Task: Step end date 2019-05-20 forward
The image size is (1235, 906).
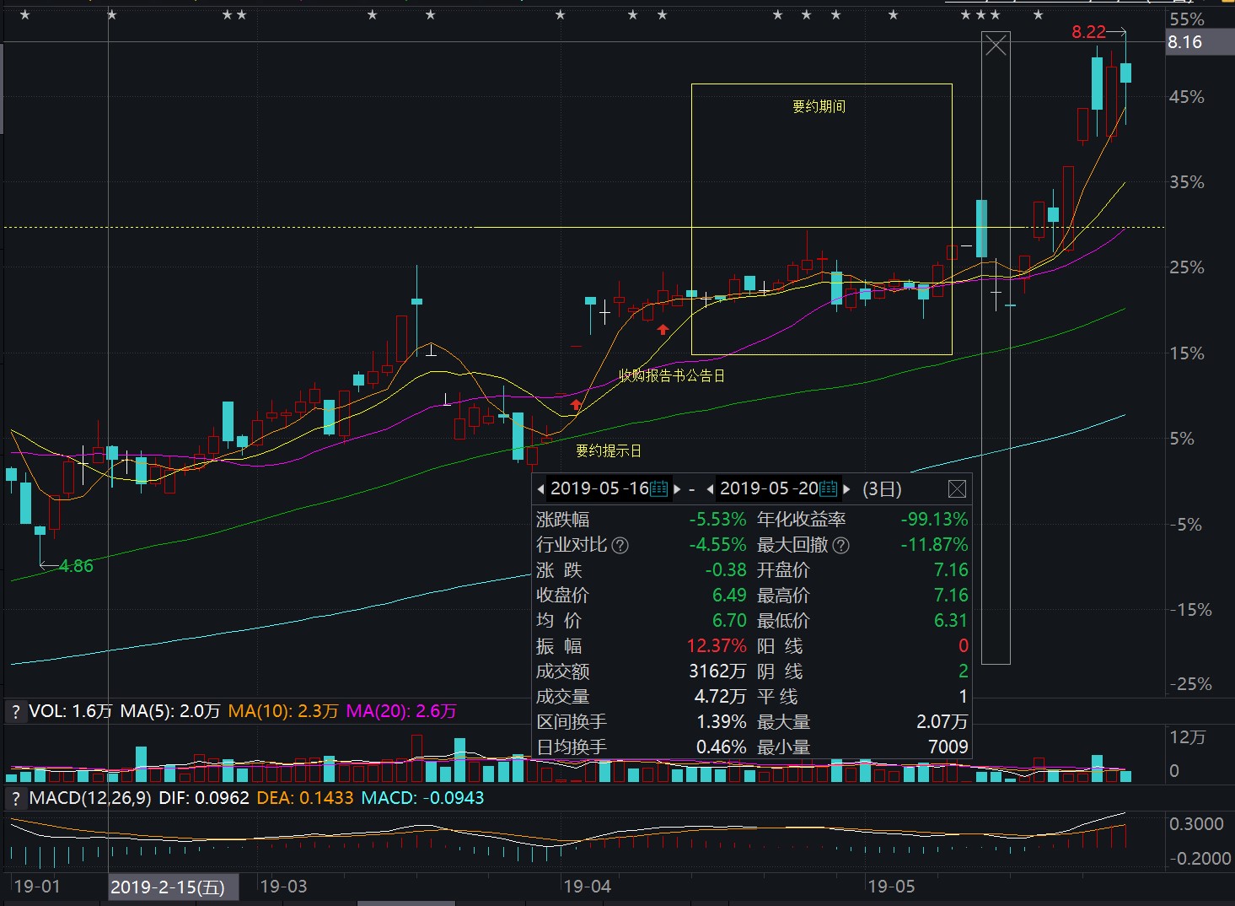Action: (x=846, y=488)
